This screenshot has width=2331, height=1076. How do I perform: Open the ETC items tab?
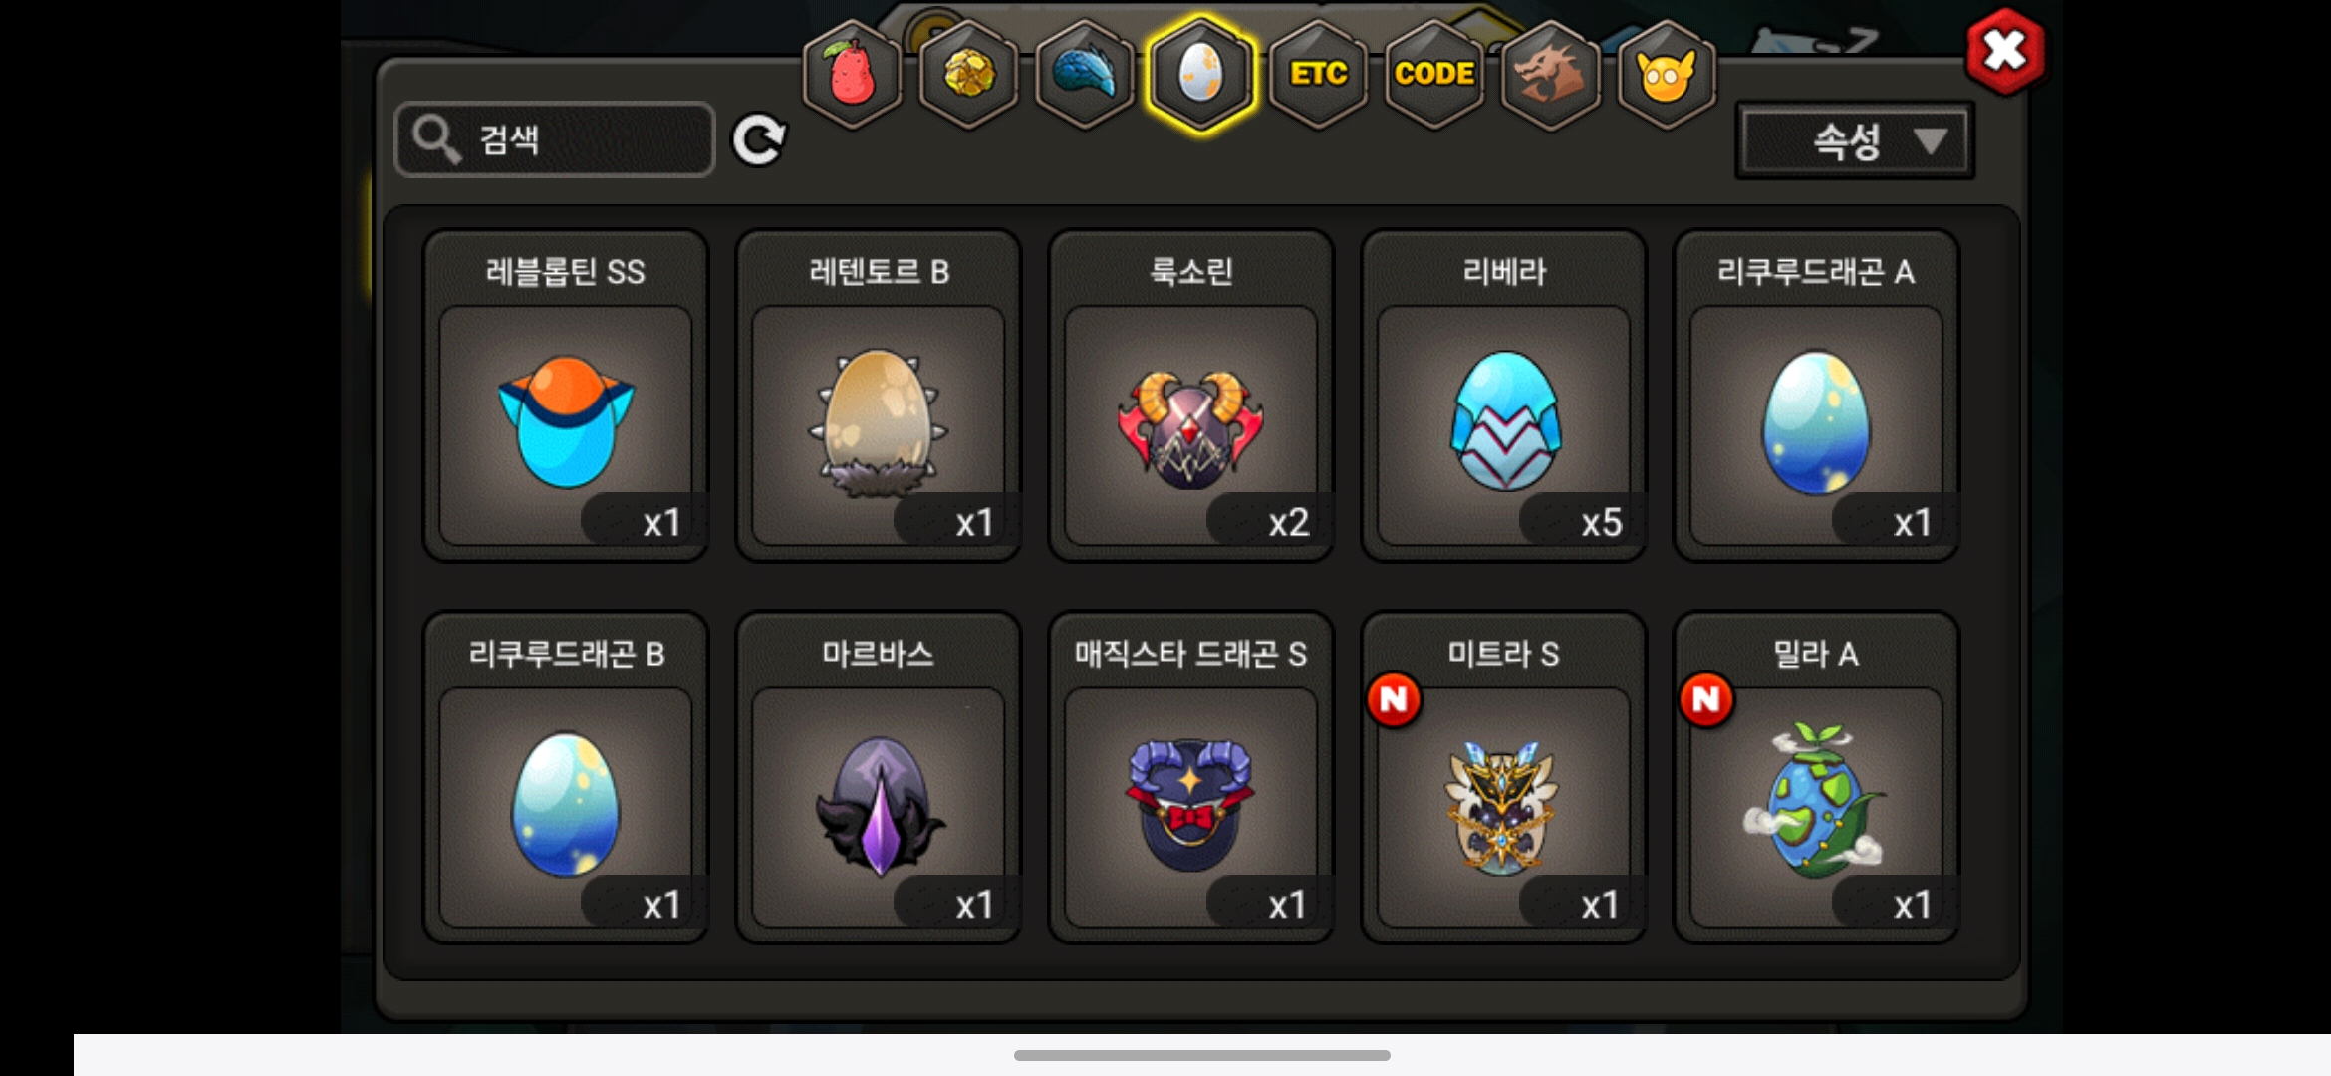1318,74
